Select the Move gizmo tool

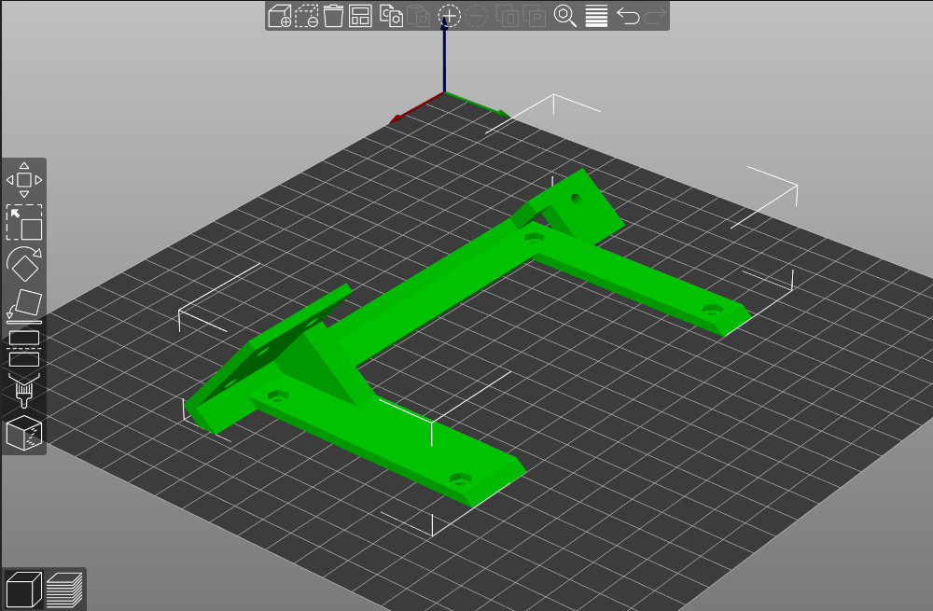point(24,180)
